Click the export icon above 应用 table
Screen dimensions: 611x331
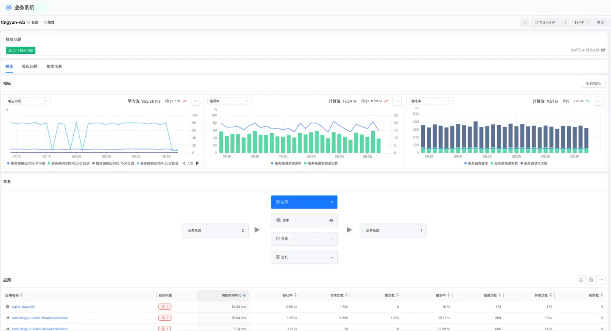[x=581, y=280]
